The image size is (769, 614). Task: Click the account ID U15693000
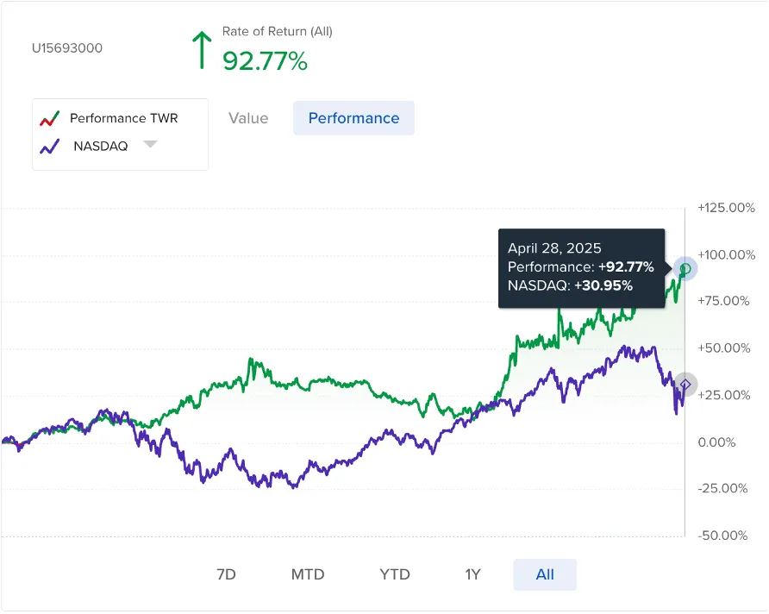click(67, 48)
